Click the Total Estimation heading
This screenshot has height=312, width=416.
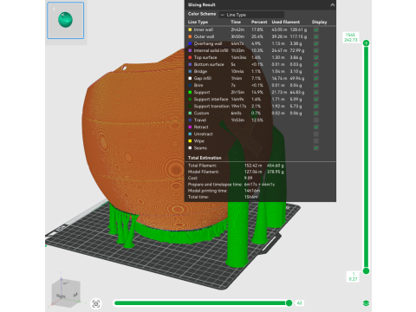[205, 158]
